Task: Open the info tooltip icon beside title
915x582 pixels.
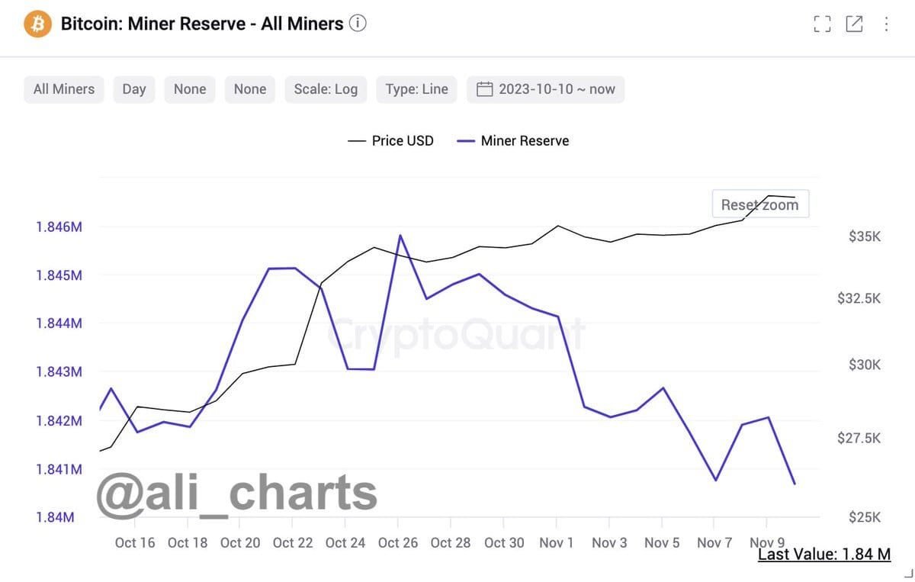Action: click(x=358, y=24)
